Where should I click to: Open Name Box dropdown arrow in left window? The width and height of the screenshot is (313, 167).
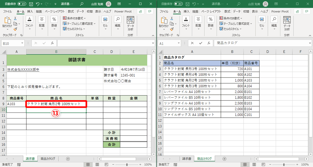tap(22, 44)
